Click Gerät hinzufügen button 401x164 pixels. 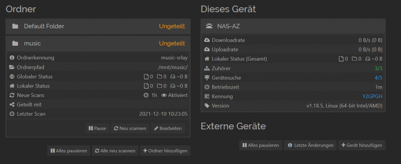click(x=362, y=145)
